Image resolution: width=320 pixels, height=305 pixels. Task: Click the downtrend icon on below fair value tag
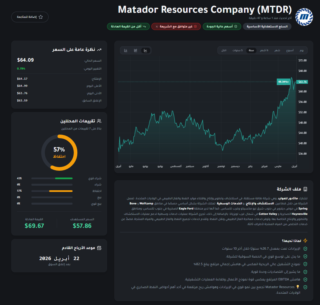pos(145,27)
